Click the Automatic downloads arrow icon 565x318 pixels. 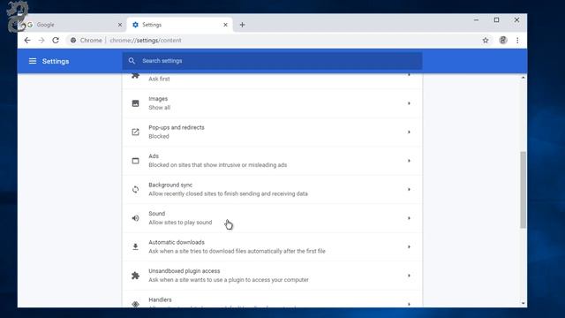coord(135,247)
